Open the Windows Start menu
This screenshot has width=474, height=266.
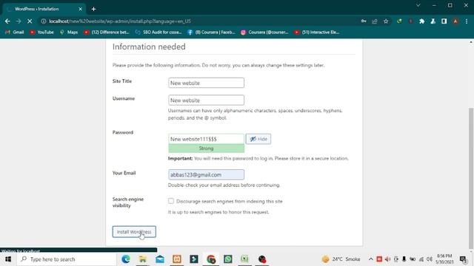pos(8,259)
